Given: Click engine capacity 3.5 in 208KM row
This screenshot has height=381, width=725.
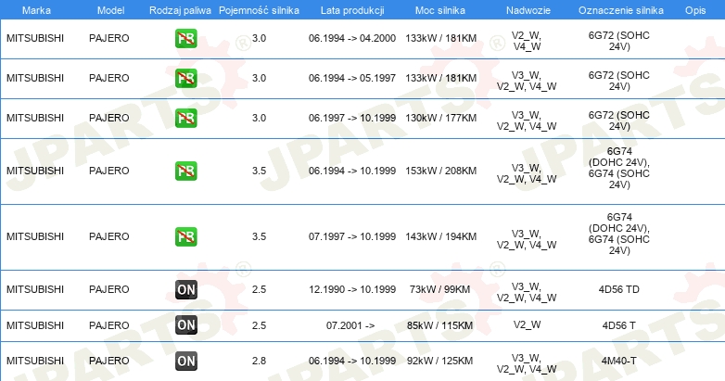Looking at the screenshot, I should [259, 171].
